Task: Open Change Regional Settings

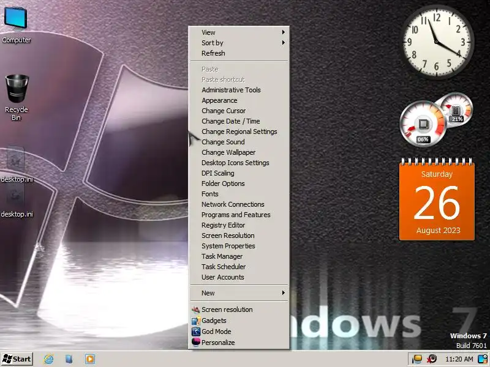Action: [x=239, y=132]
